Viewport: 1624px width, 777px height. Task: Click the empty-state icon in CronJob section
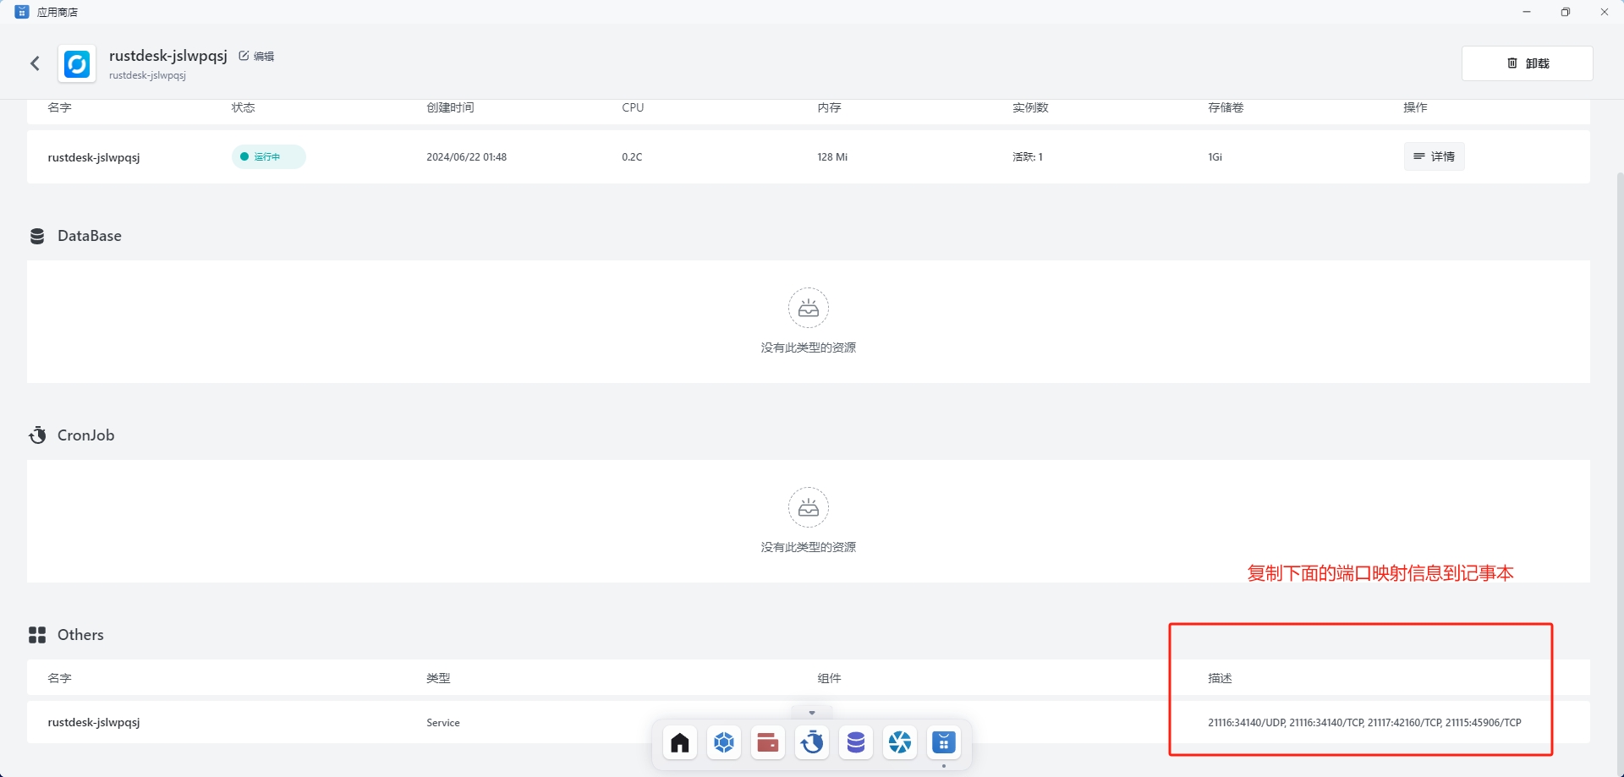(809, 507)
